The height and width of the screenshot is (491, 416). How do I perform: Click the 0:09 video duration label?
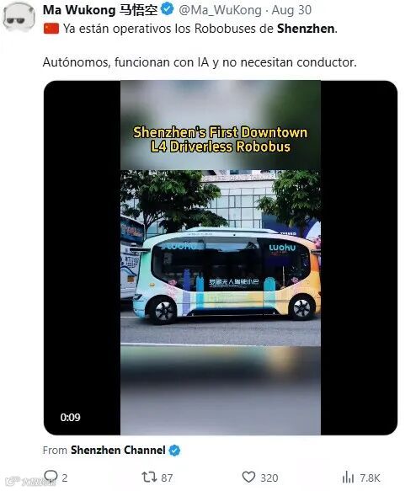71,417
